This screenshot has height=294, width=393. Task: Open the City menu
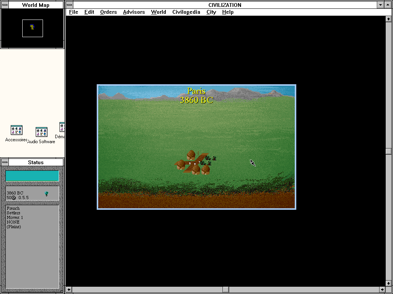click(x=211, y=12)
